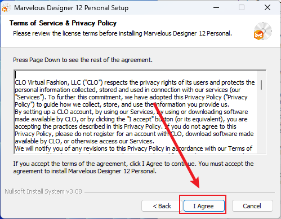Click the installer disc logo in header

coord(262,31)
